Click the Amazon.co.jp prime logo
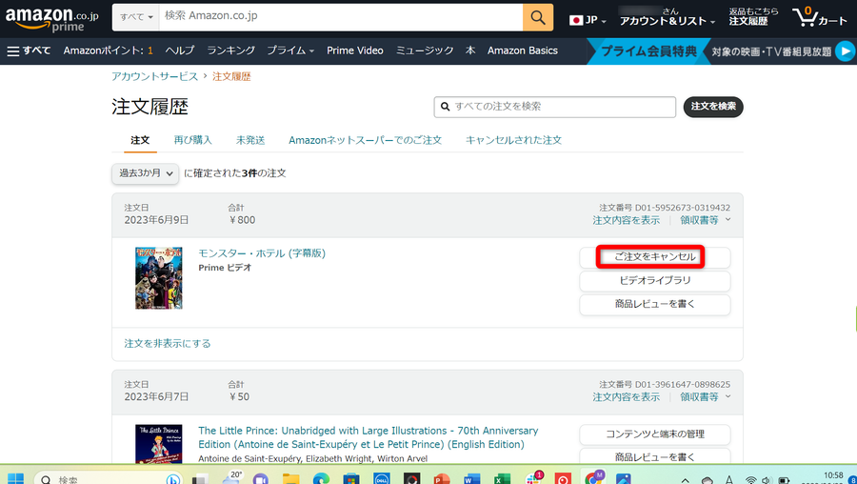This screenshot has height=484, width=857. tap(52, 19)
